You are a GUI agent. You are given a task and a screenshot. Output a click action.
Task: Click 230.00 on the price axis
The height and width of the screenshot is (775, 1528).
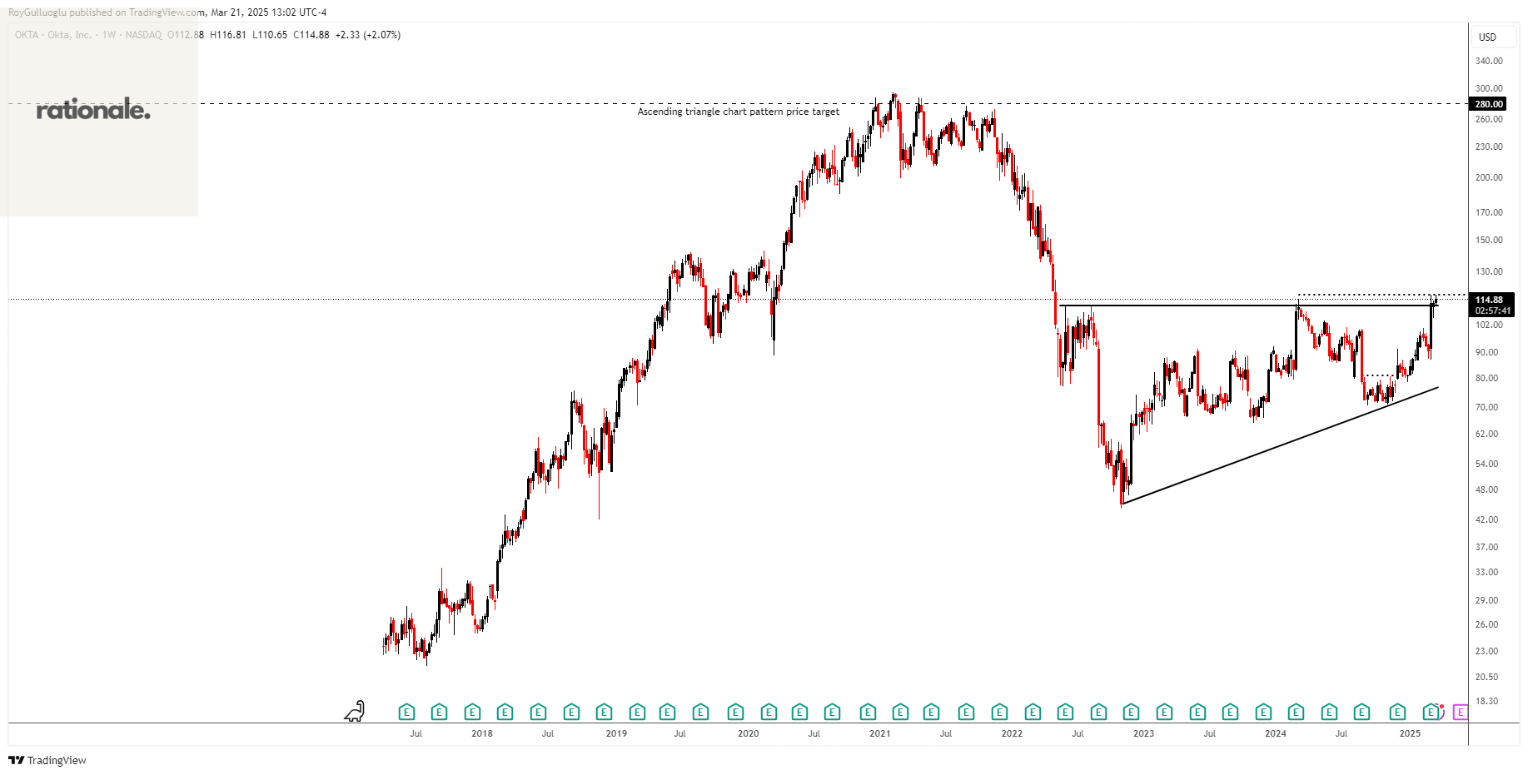click(1489, 147)
